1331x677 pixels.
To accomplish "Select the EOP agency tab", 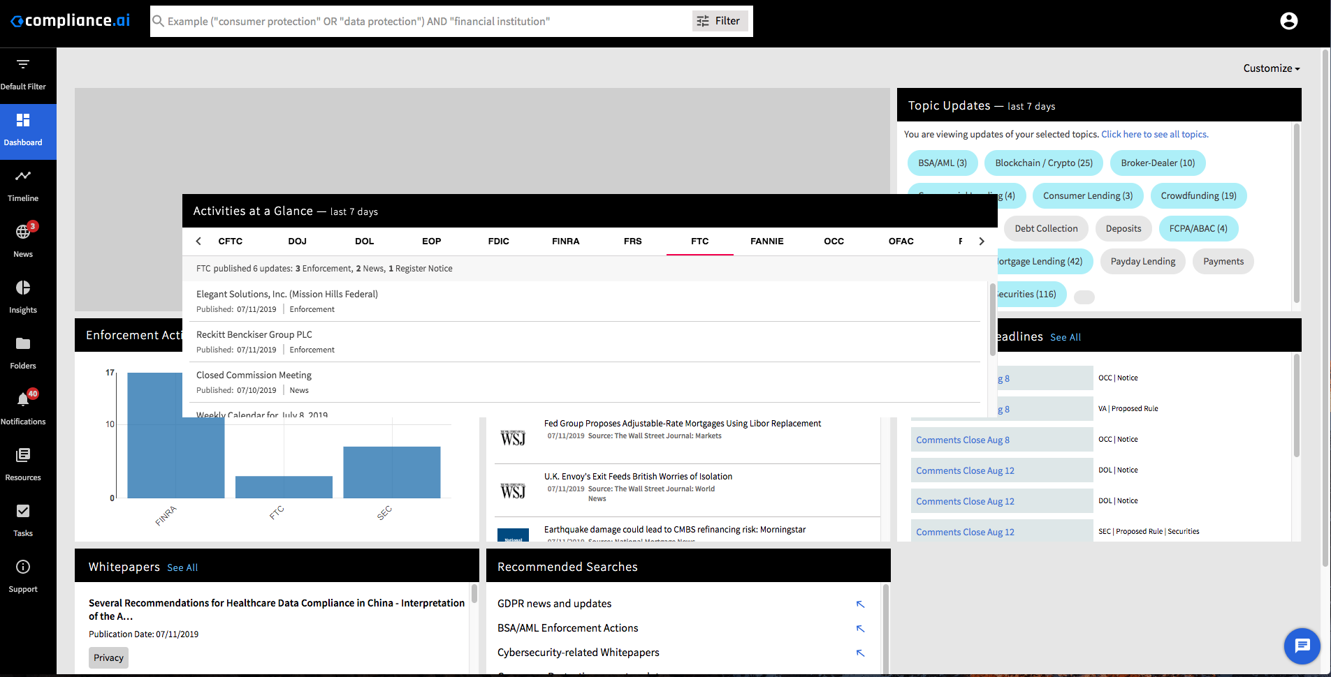I will tap(432, 241).
